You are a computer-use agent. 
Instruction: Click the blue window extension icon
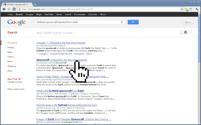pyautogui.click(x=191, y=9)
